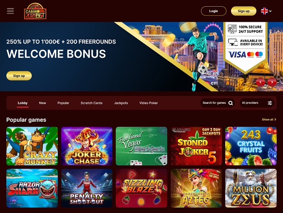Viewport: 283px width, 213px height.
Task: Click the Visa payment logo
Action: pos(237,55)
